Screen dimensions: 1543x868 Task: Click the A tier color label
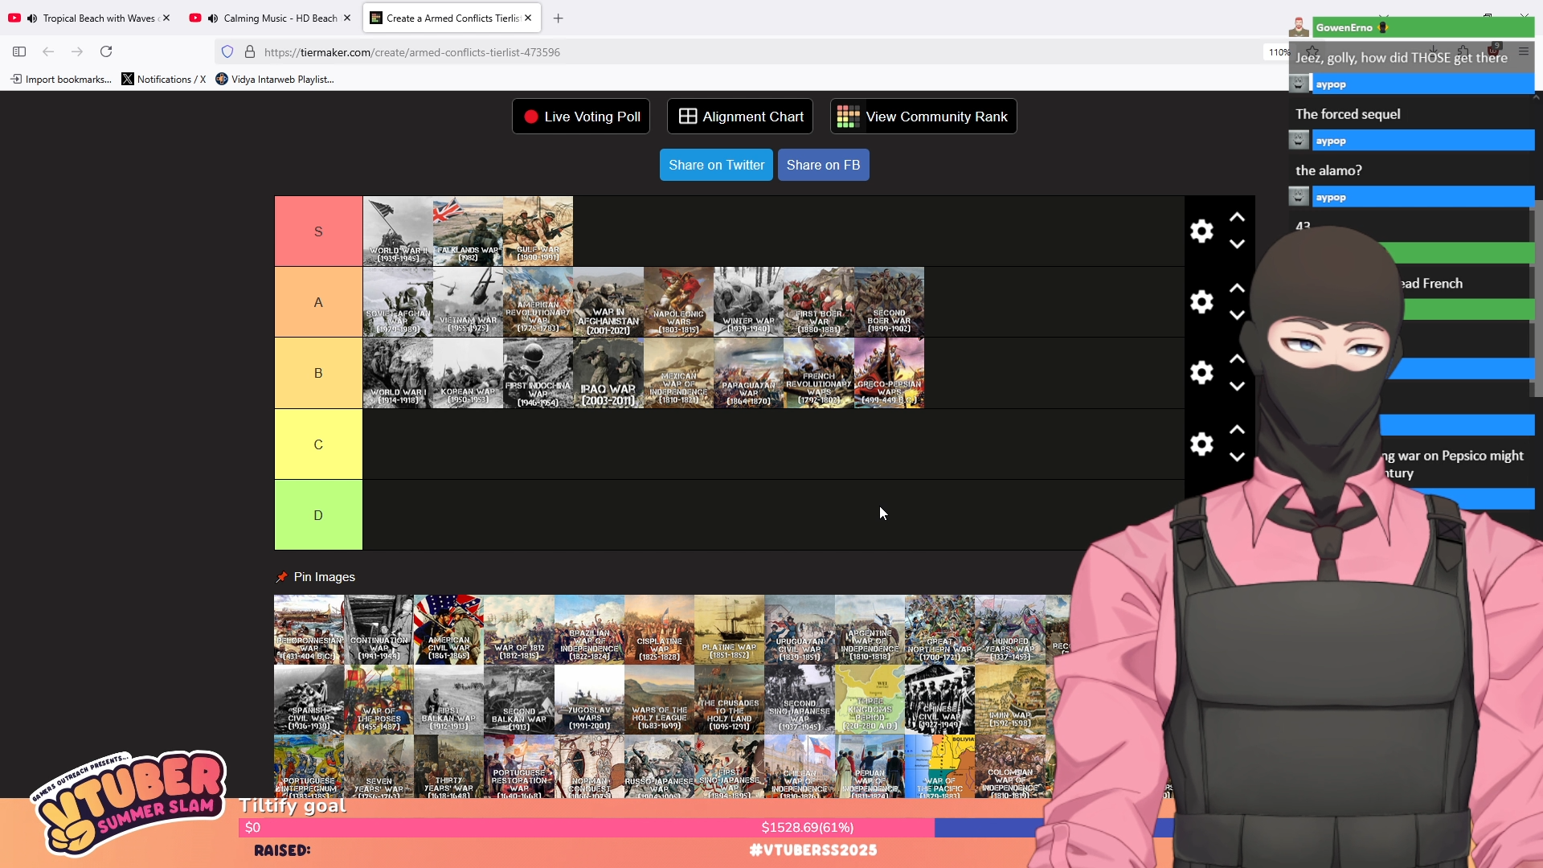point(318,302)
